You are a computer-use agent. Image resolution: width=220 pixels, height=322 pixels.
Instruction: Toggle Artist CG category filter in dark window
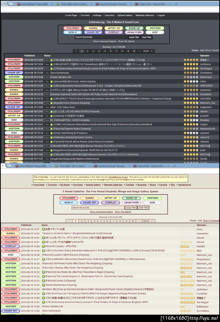tap(114, 28)
